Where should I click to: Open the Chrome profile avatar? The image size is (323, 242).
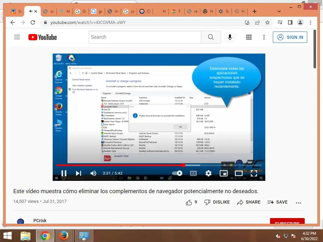coord(300,22)
